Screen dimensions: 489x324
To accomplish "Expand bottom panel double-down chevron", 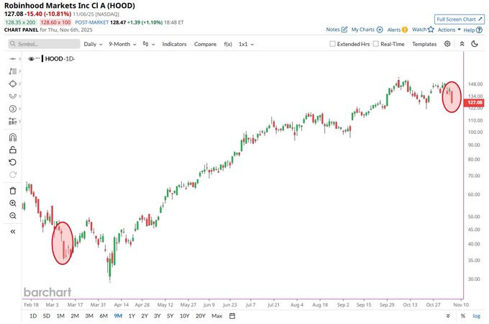I will pos(448,316).
